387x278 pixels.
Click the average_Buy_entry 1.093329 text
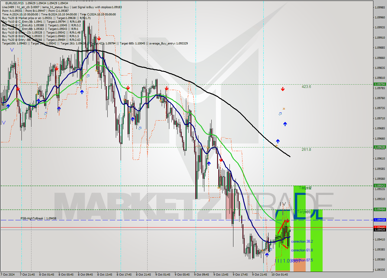[x=168, y=43]
